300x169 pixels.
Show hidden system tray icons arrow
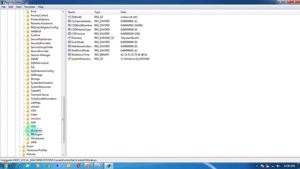click(257, 166)
